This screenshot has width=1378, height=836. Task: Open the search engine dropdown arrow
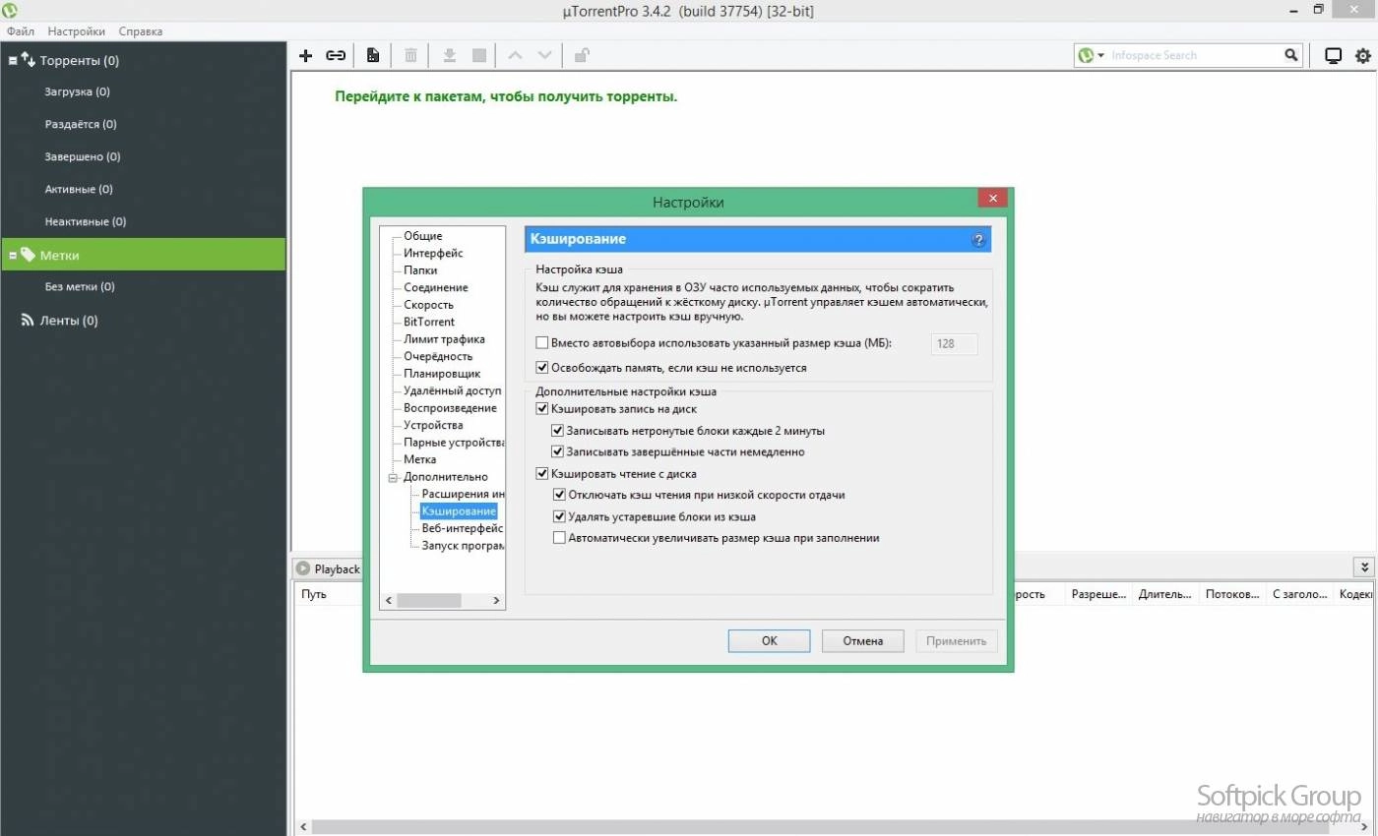(1099, 55)
